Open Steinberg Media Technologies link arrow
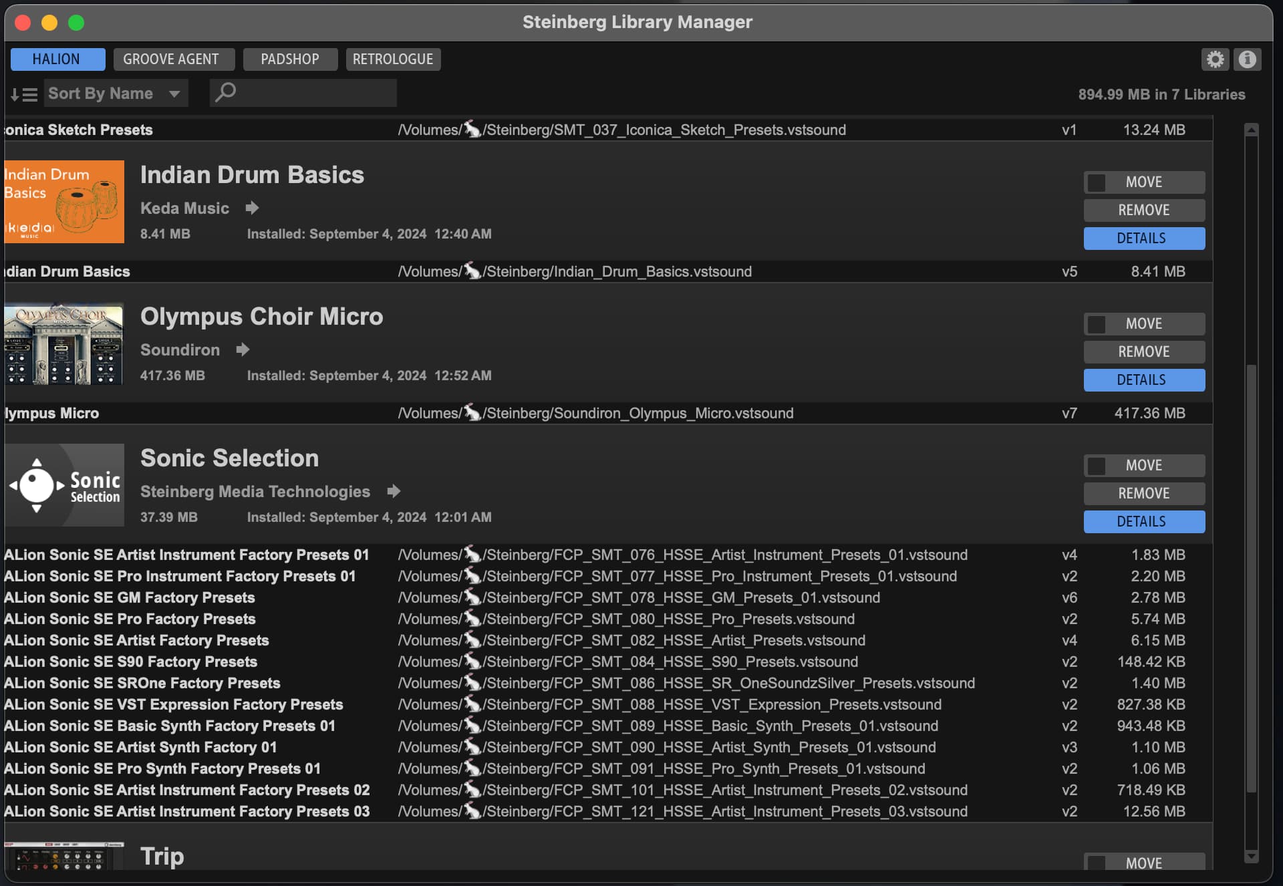 pos(394,491)
